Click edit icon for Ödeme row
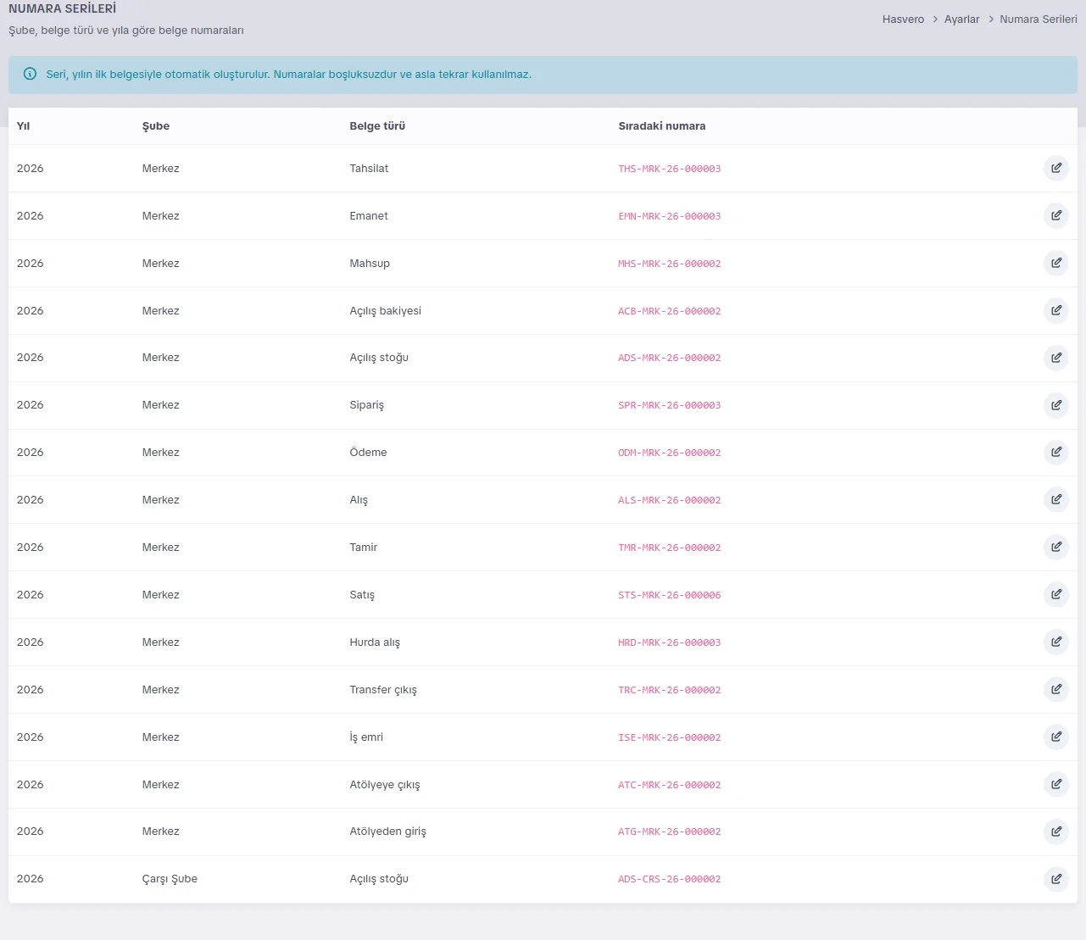Screen dimensions: 1086x940 (x=1055, y=452)
